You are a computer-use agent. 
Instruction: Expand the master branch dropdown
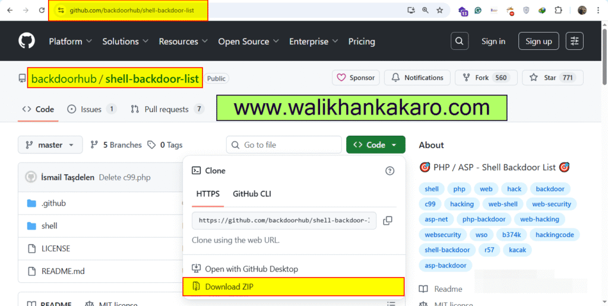coord(50,145)
